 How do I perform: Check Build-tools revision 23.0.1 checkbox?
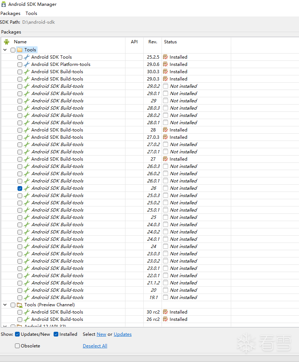20,268
